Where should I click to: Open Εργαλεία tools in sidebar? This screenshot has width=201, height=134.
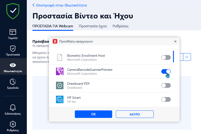tap(13, 84)
